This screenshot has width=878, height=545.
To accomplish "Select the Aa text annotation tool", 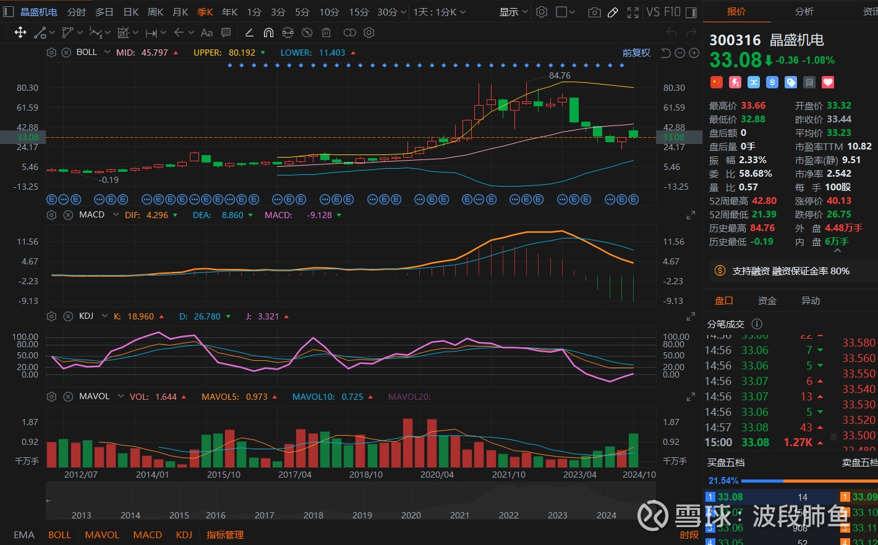I will [x=207, y=33].
